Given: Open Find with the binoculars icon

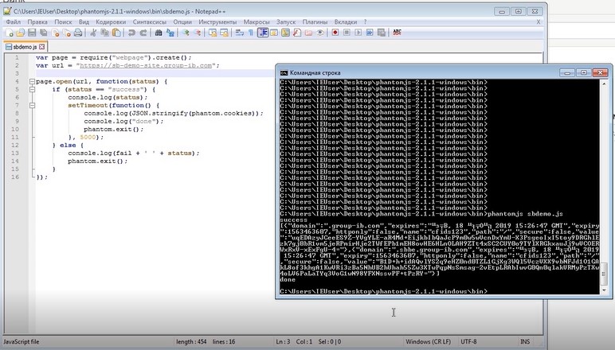Looking at the screenshot, I should click(x=159, y=33).
